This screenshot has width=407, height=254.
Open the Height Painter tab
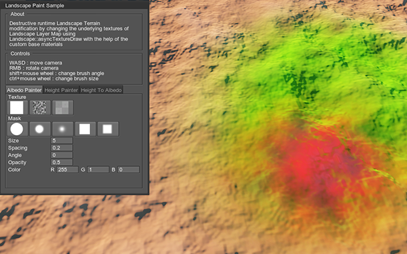point(61,90)
